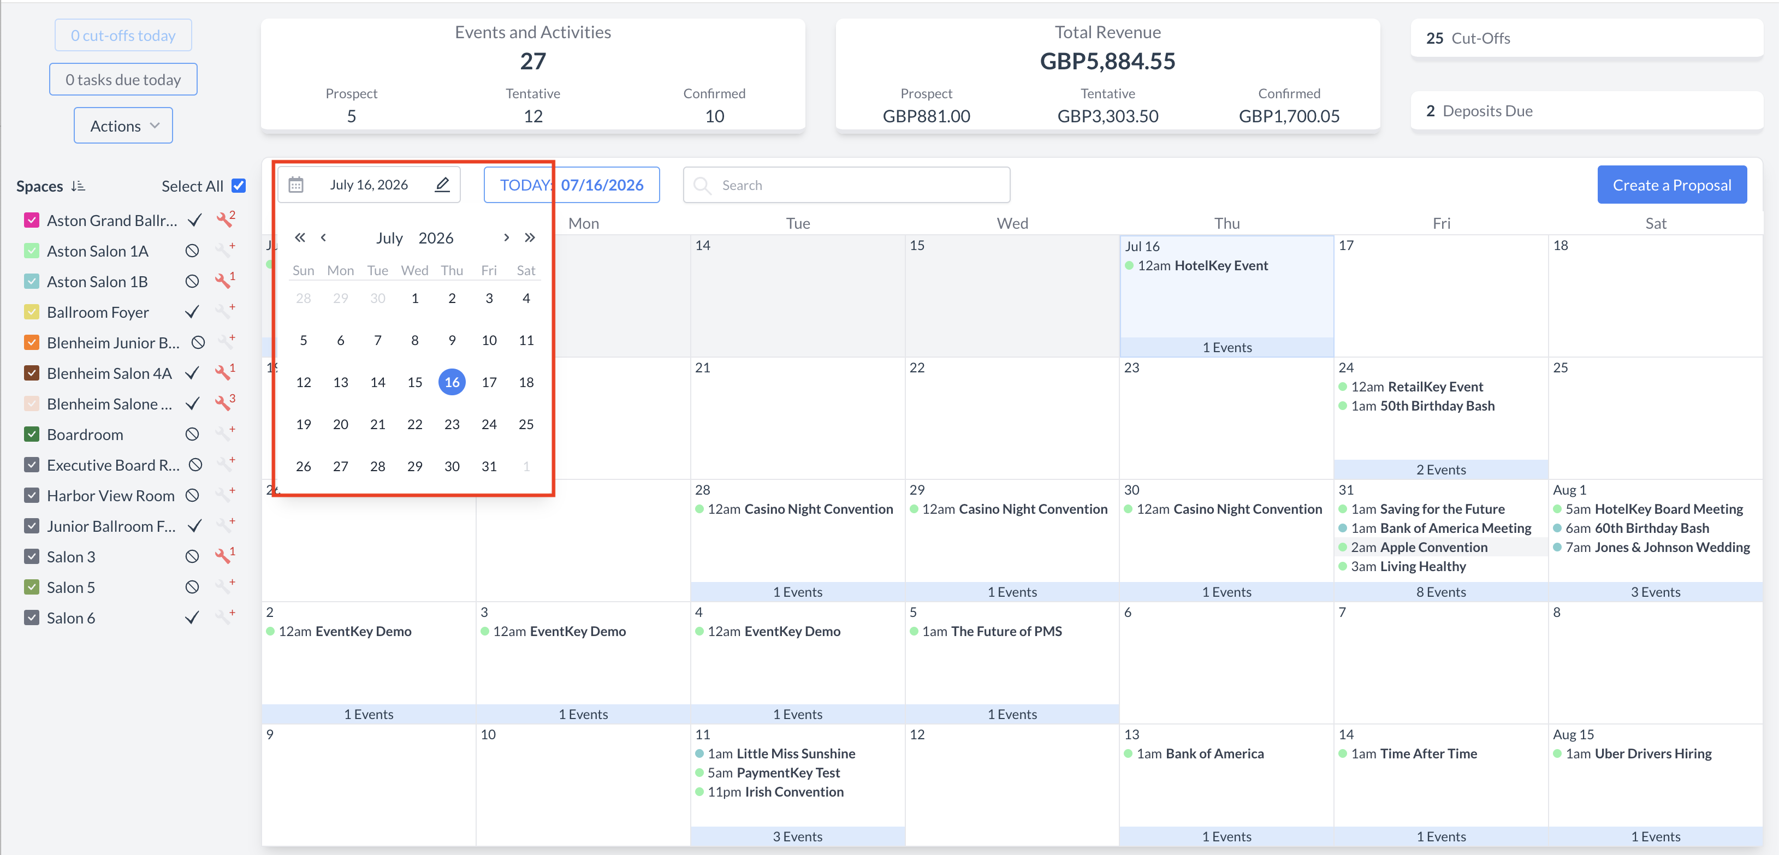Open the year selector showing 2026

click(x=436, y=238)
